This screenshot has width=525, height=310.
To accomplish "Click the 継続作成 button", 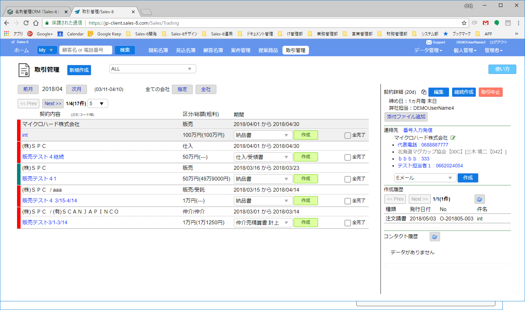I will (x=464, y=92).
